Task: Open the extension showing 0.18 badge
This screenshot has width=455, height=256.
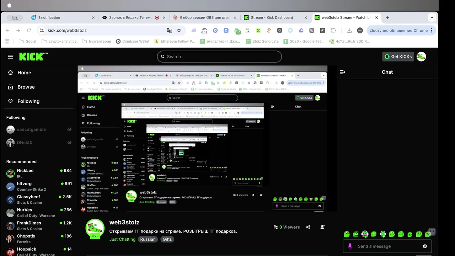Action: [x=204, y=31]
